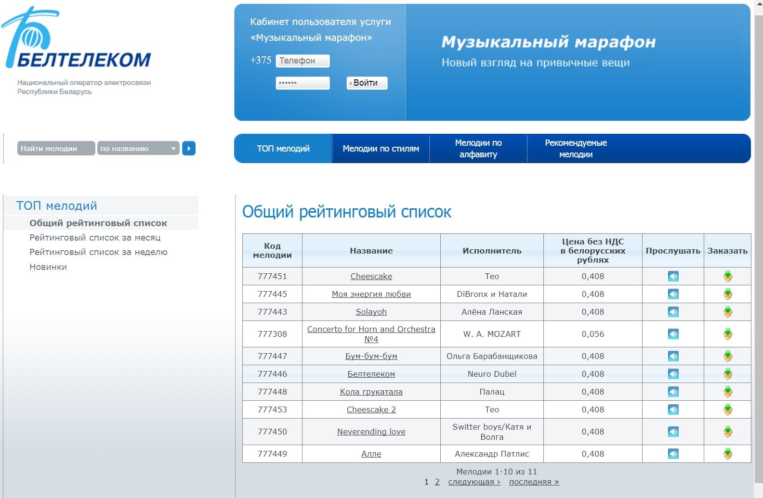This screenshot has width=763, height=498.
Task: Click melody code 777308 cell
Action: coord(272,334)
